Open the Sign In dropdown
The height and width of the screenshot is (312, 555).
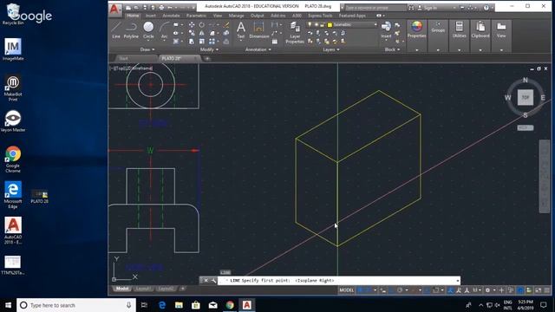click(437, 8)
